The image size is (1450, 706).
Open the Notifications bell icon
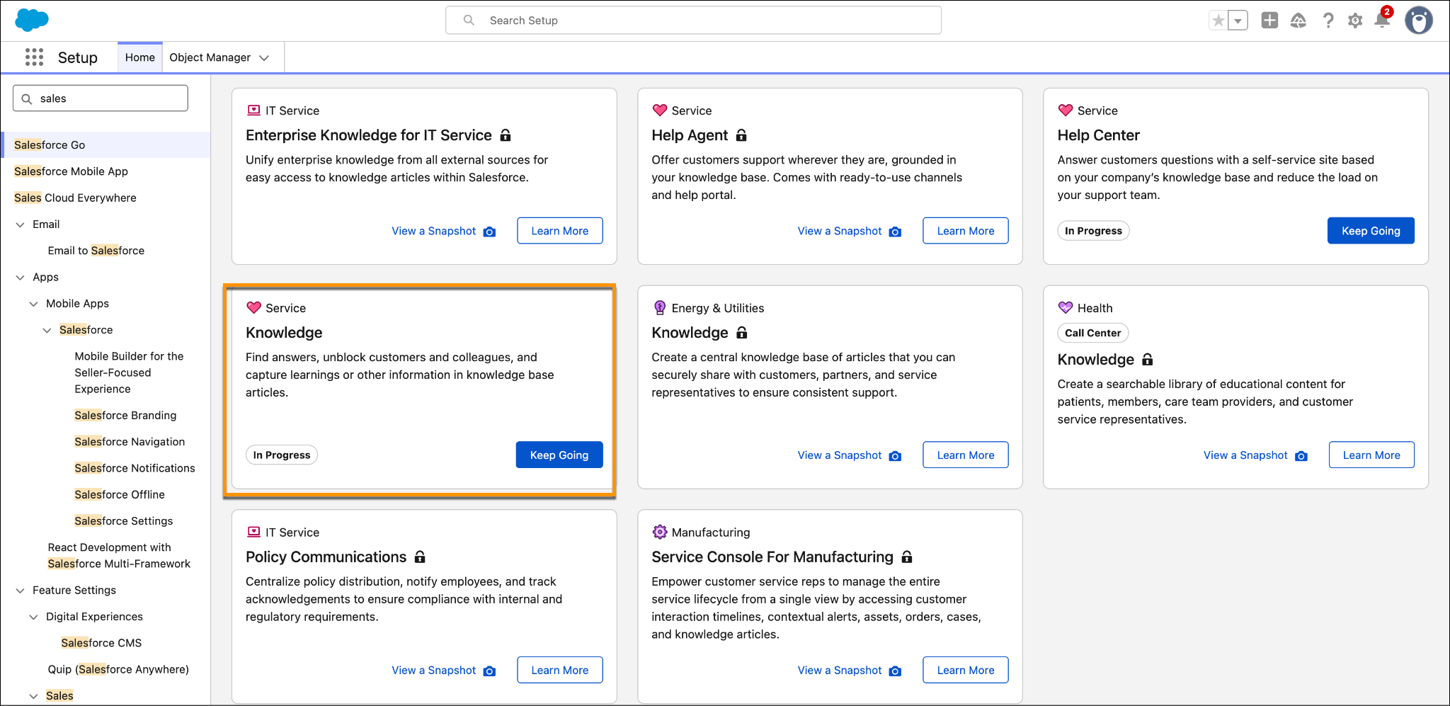click(1382, 19)
